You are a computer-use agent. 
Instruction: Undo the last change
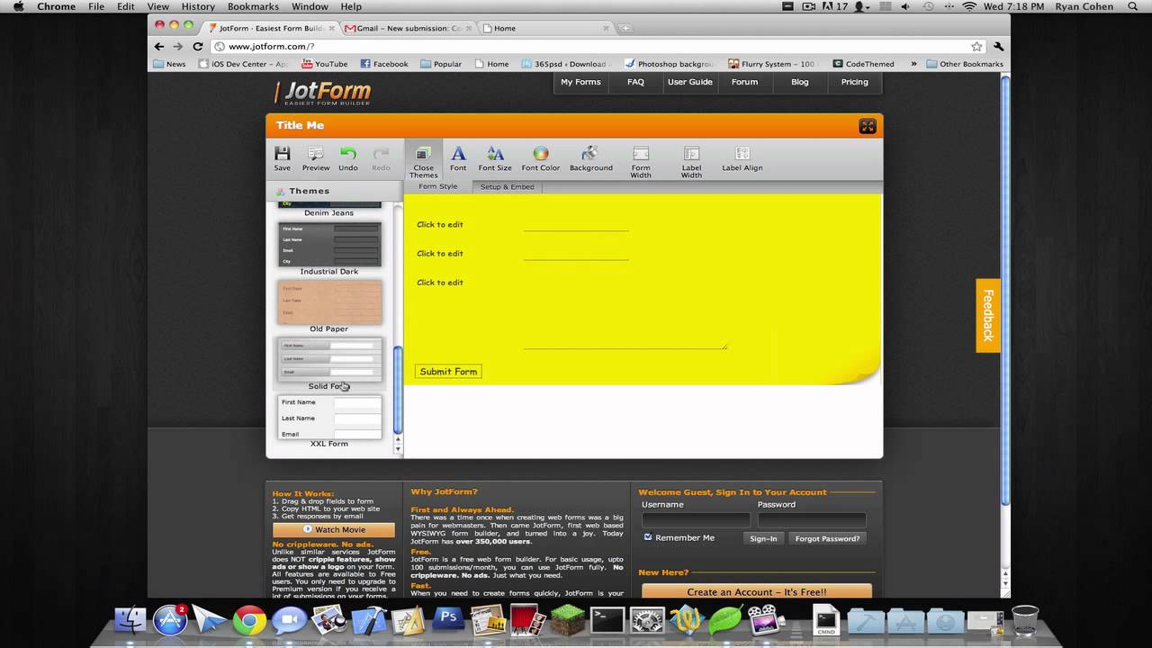[348, 158]
